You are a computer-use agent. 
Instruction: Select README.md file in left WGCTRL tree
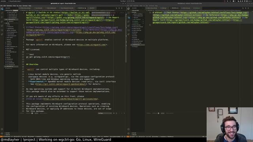[11, 66]
